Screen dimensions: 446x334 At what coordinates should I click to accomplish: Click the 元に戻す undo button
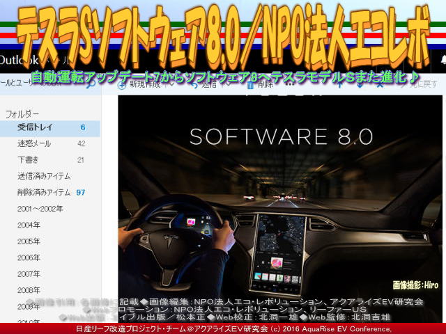point(419,84)
